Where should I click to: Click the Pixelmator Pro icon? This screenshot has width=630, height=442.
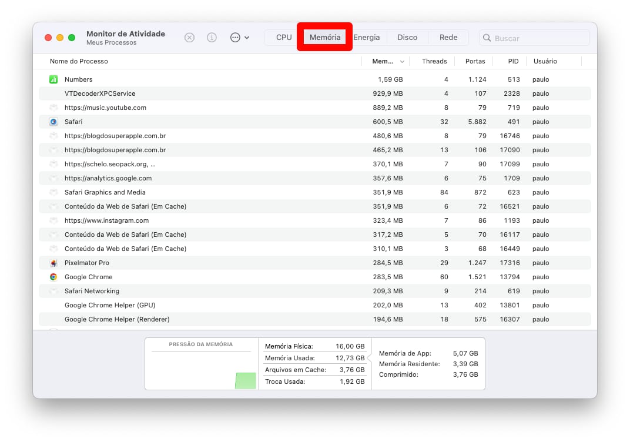tap(53, 263)
